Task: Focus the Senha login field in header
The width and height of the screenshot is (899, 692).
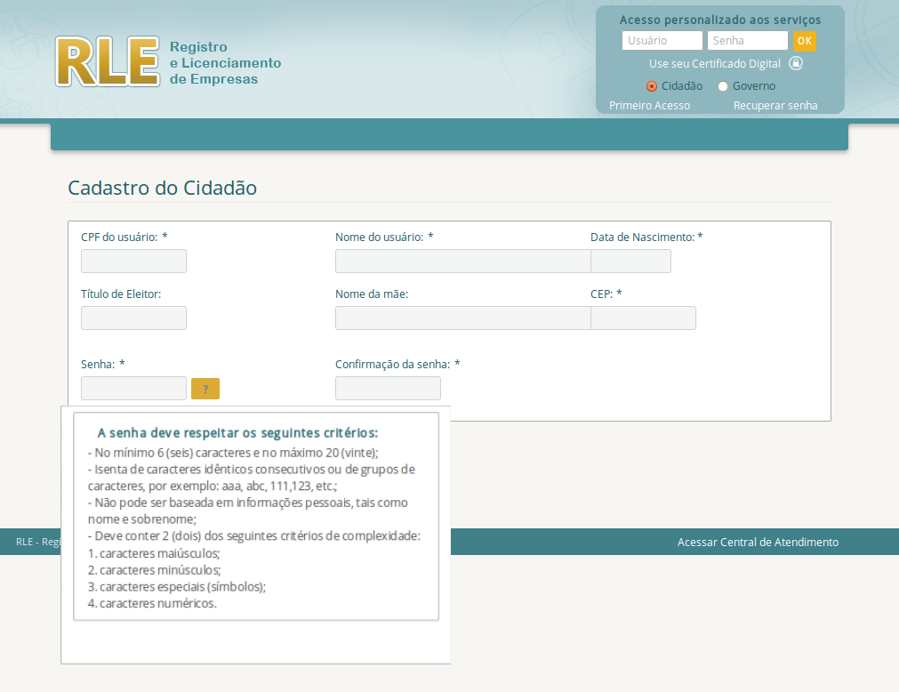Action: (748, 41)
